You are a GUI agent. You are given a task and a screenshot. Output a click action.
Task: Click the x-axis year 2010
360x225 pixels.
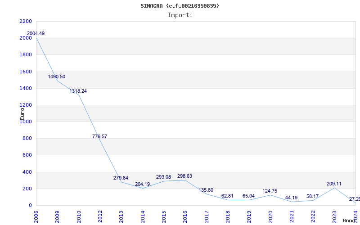coord(79,216)
